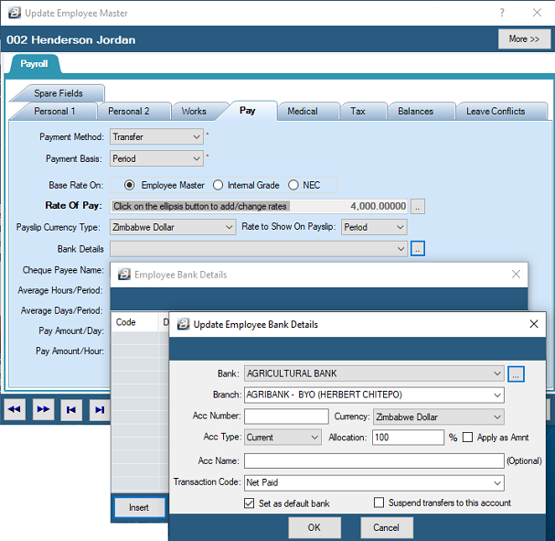Jump to first employee record button
This screenshot has height=541, width=555.
[x=71, y=409]
